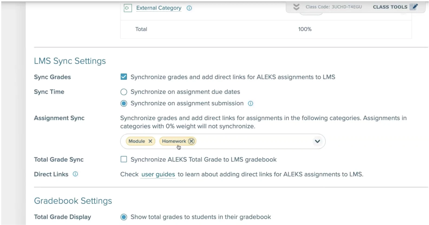Screen dimensions: 429x225
Task: Select Show total grades to students radio
Action: coord(124,217)
